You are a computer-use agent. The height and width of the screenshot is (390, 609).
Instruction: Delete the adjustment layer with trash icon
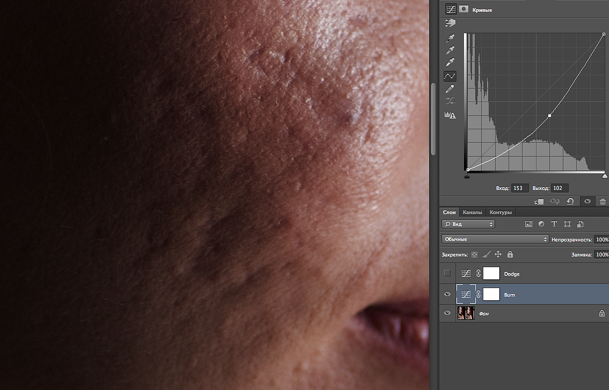coord(603,201)
